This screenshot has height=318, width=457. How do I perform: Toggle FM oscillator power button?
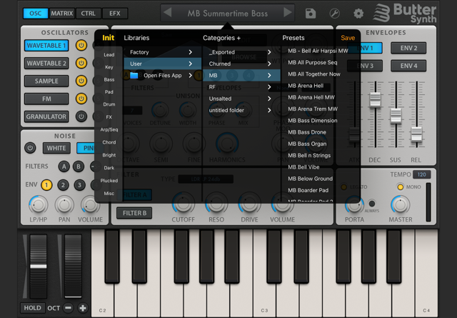pyautogui.click(x=81, y=99)
